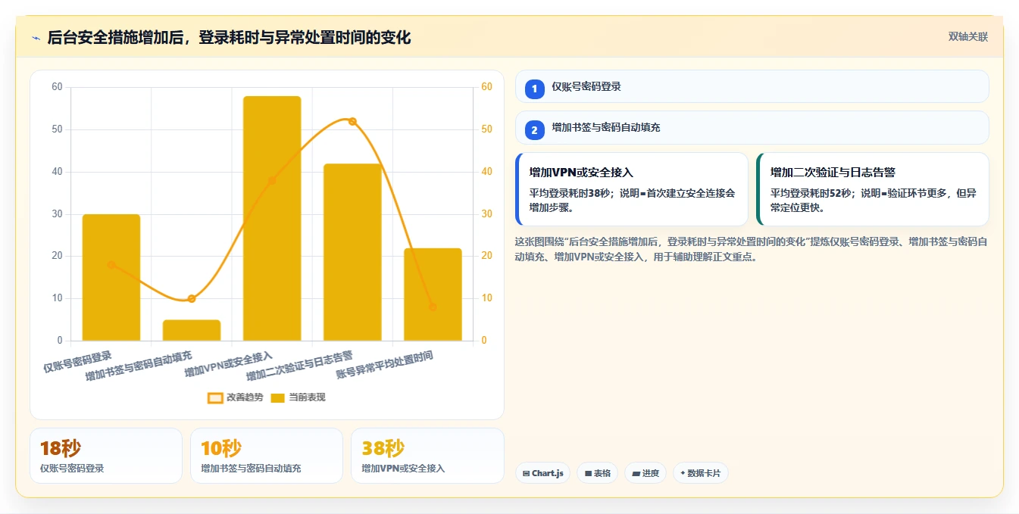Click the 改善趋势 legend color box

click(x=216, y=397)
